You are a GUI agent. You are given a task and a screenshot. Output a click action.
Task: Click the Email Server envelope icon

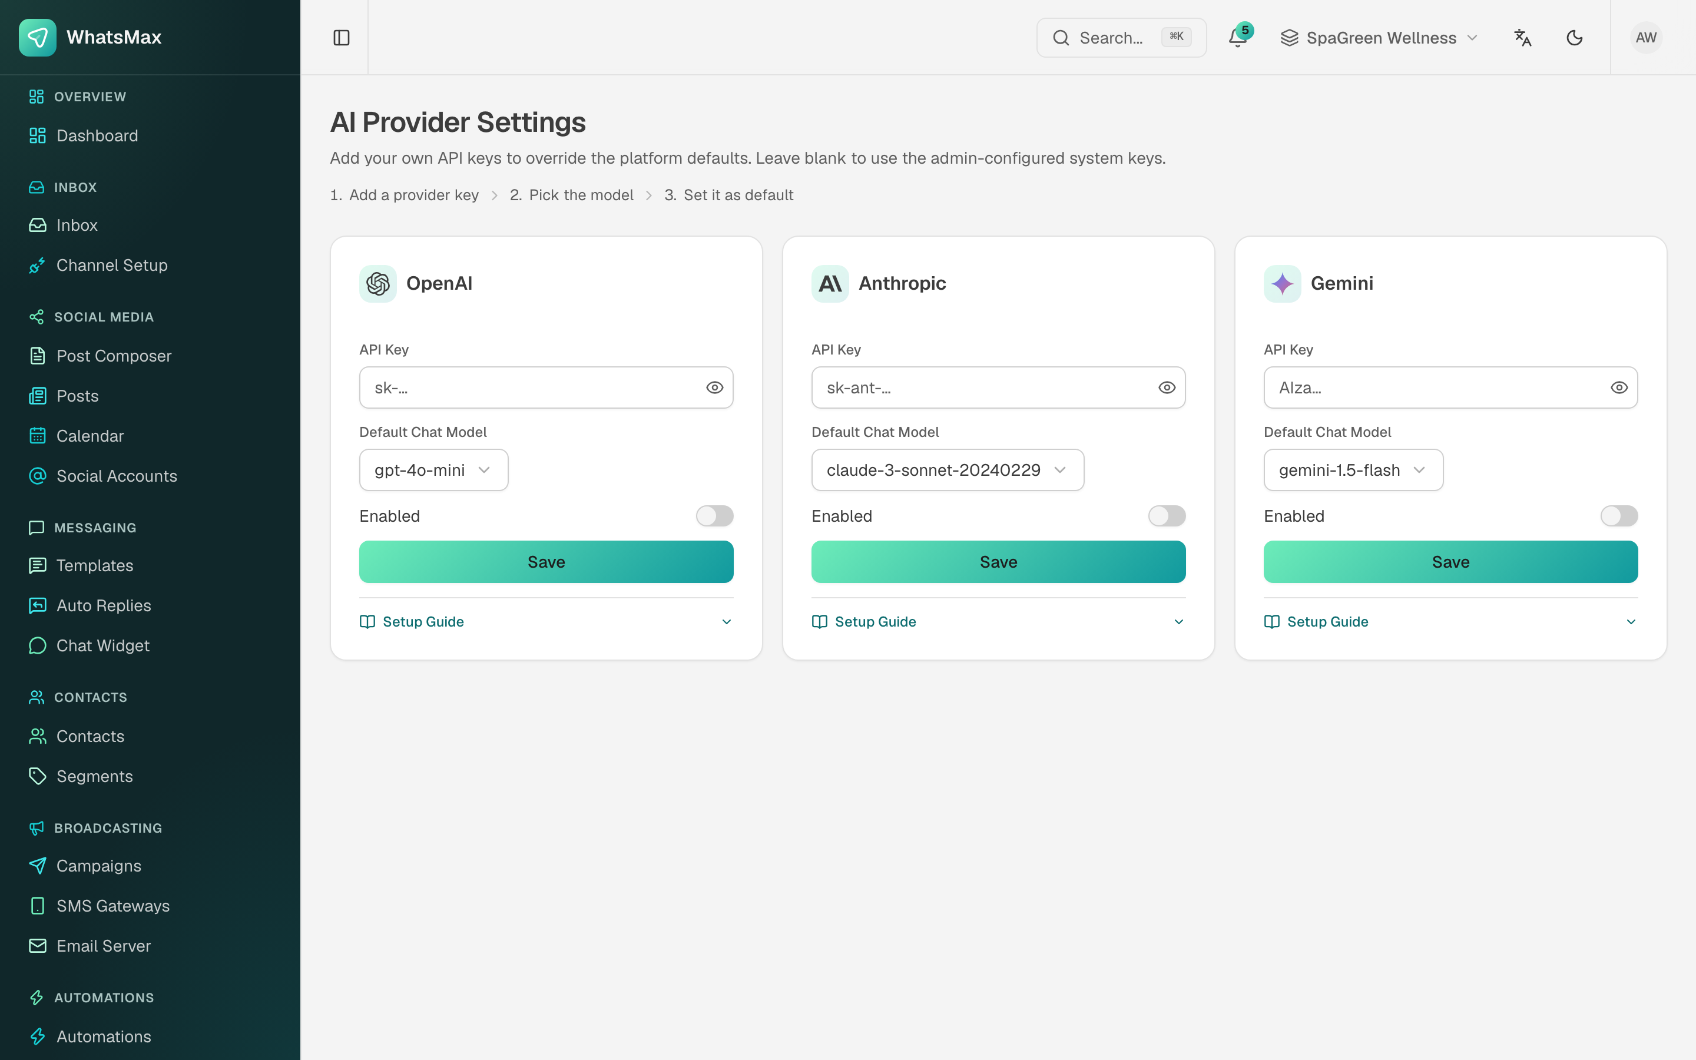pos(37,946)
